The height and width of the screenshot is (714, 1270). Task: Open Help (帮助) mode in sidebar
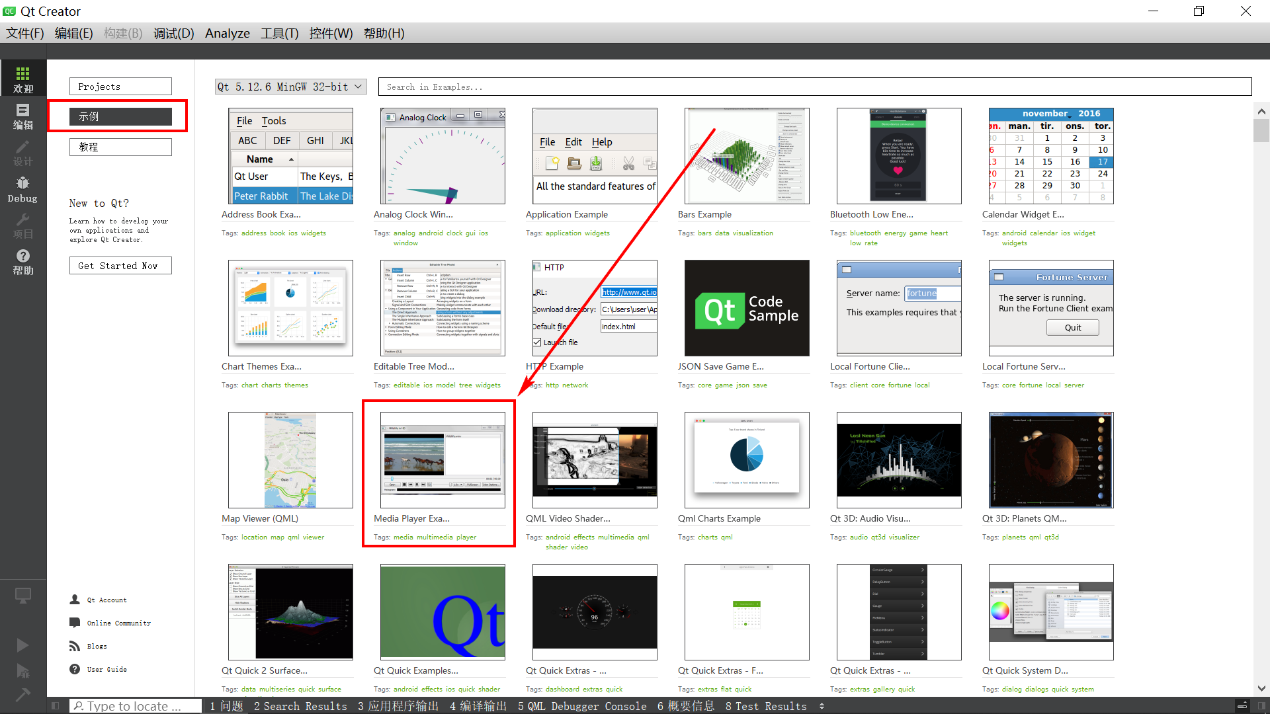tap(23, 262)
